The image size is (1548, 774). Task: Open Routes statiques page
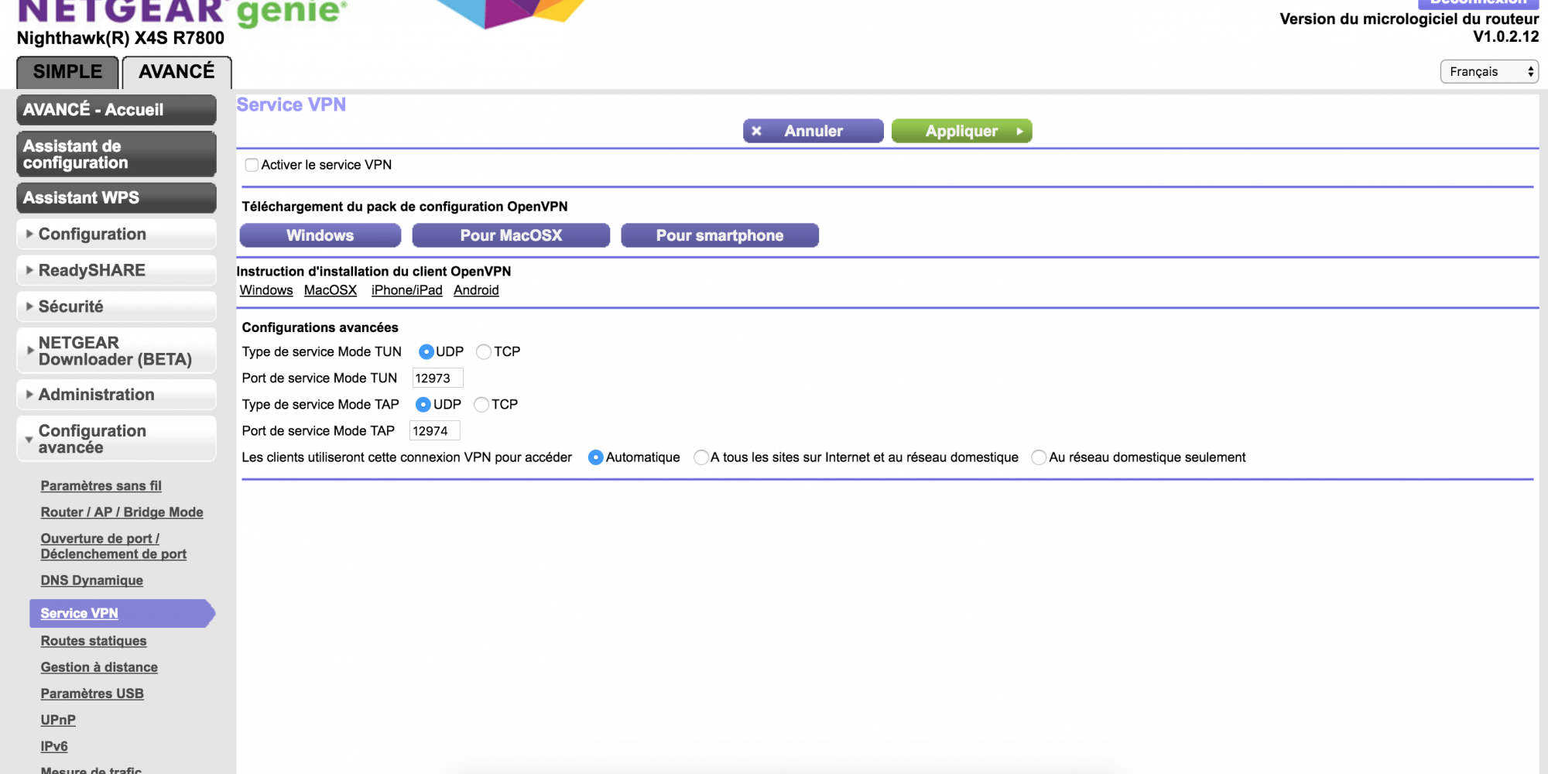(x=93, y=641)
